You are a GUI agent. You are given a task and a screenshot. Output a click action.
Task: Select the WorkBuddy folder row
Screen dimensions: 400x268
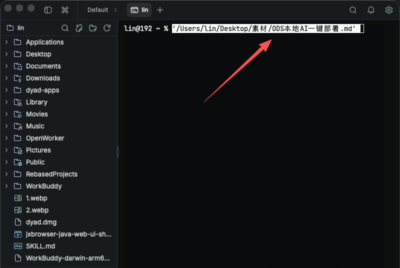click(58, 186)
